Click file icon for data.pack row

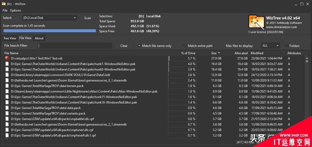click(x=7, y=108)
